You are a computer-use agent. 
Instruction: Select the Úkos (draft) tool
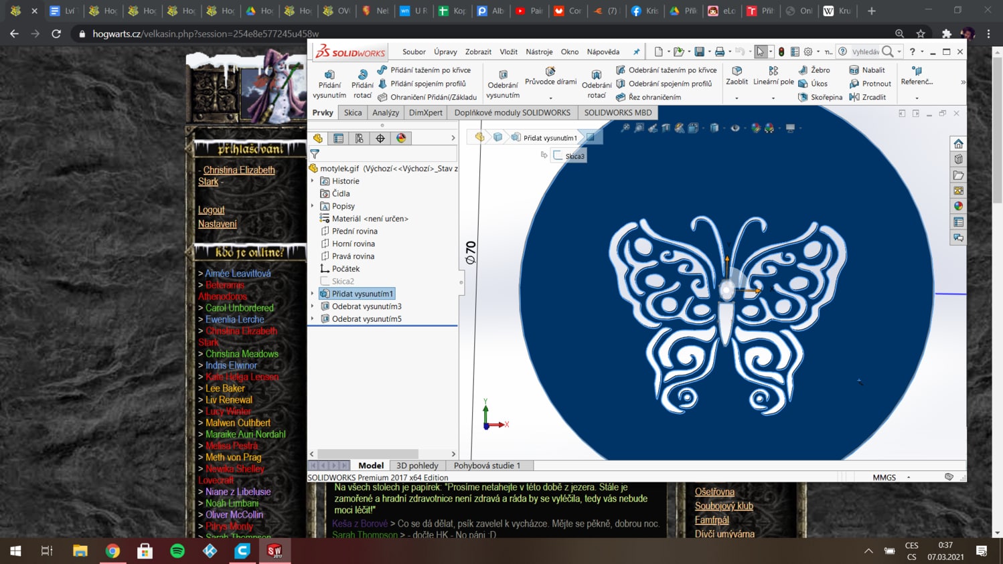[813, 84]
